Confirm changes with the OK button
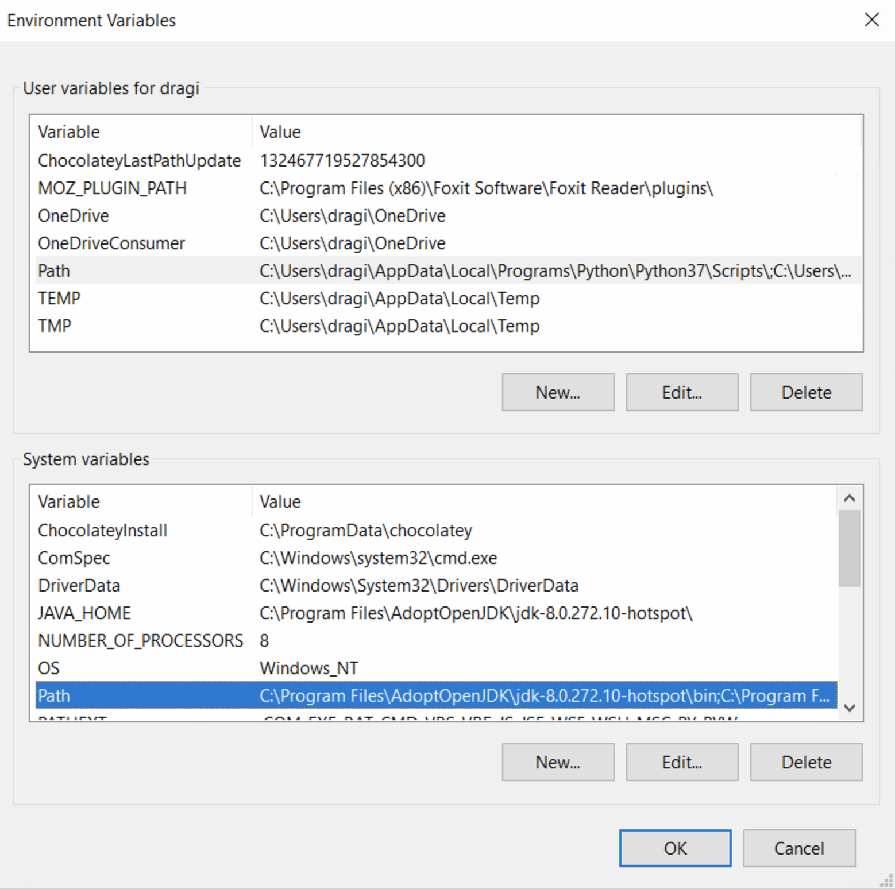Screen dimensions: 895x889 [674, 848]
